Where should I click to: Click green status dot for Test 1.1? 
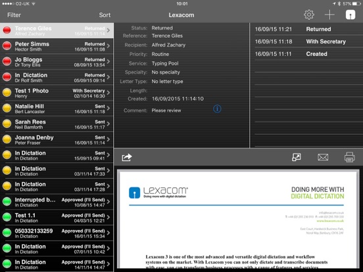tap(7, 217)
